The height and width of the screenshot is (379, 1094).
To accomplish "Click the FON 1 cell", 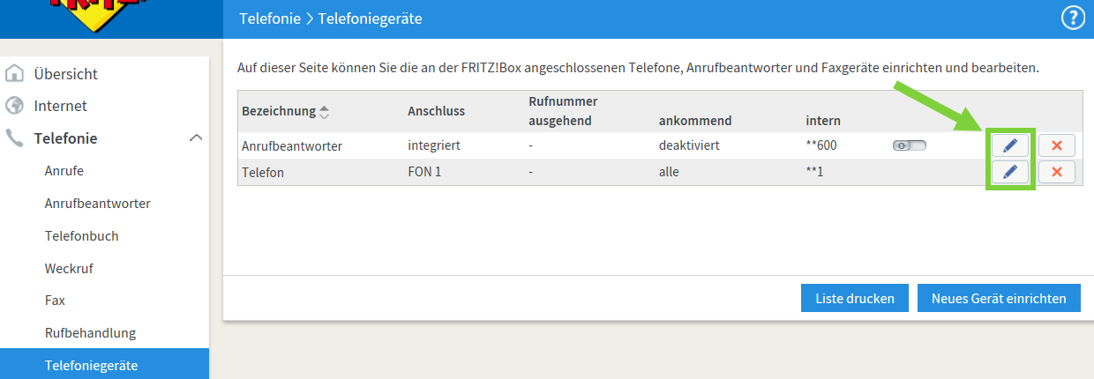I will pyautogui.click(x=424, y=172).
